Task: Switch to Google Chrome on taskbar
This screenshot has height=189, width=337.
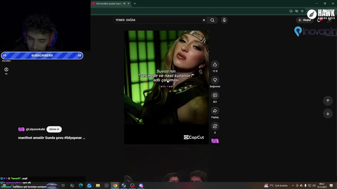Action: click(115, 186)
